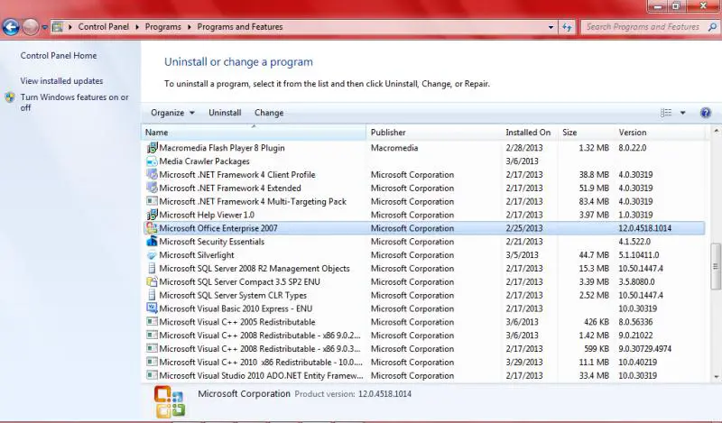Select Visual Basic 2010 Express - ENU name
The image size is (722, 423).
[236, 308]
